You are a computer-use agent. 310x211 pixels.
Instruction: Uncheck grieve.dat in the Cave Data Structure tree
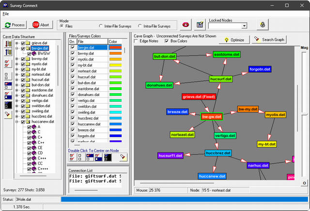pos(23,43)
